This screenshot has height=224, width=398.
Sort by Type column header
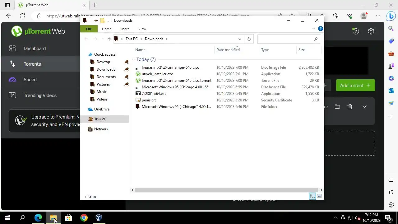click(265, 50)
